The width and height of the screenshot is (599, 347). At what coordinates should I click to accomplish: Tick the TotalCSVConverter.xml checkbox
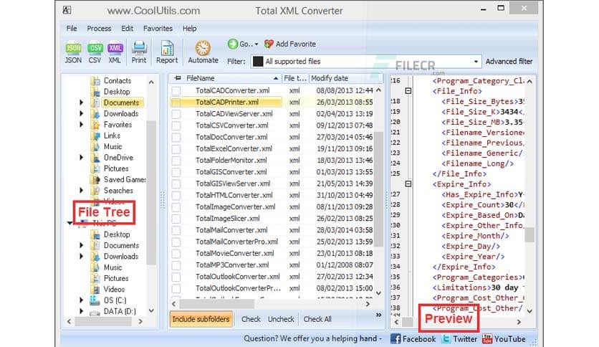click(x=176, y=125)
